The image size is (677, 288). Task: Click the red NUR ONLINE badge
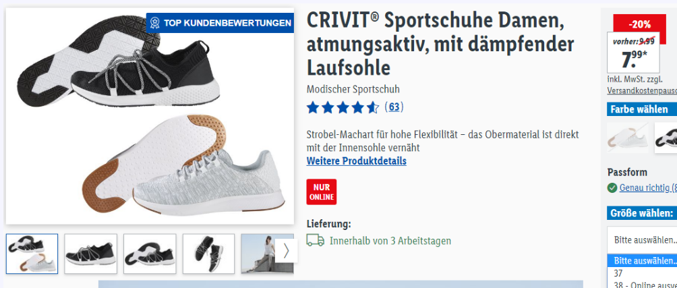tap(322, 192)
